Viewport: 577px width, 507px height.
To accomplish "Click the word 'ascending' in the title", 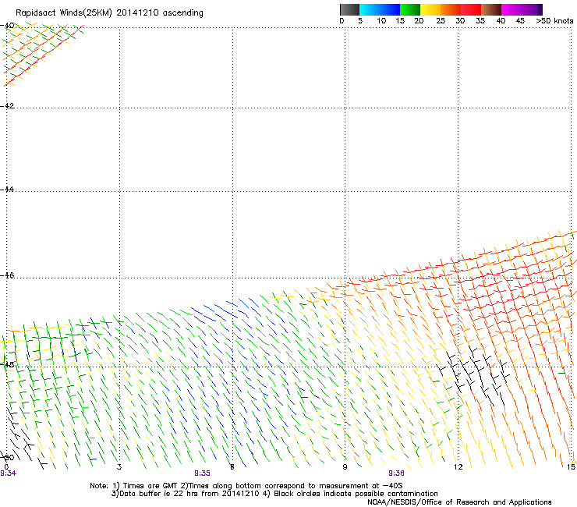I will 183,13.
